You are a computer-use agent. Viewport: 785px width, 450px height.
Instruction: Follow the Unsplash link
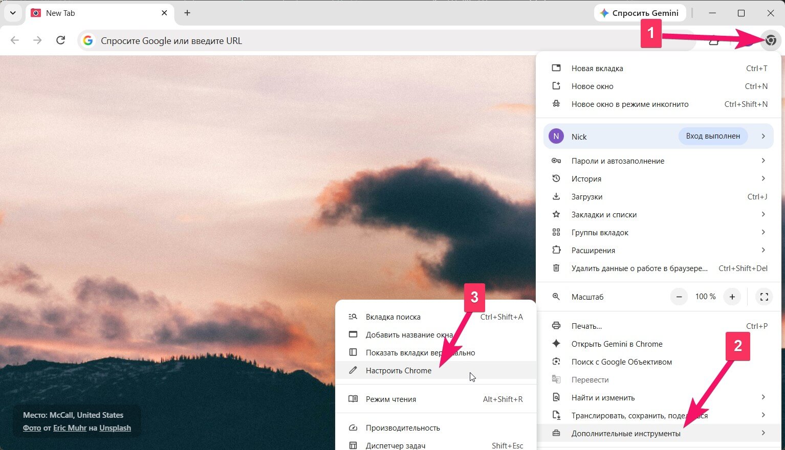tap(115, 428)
